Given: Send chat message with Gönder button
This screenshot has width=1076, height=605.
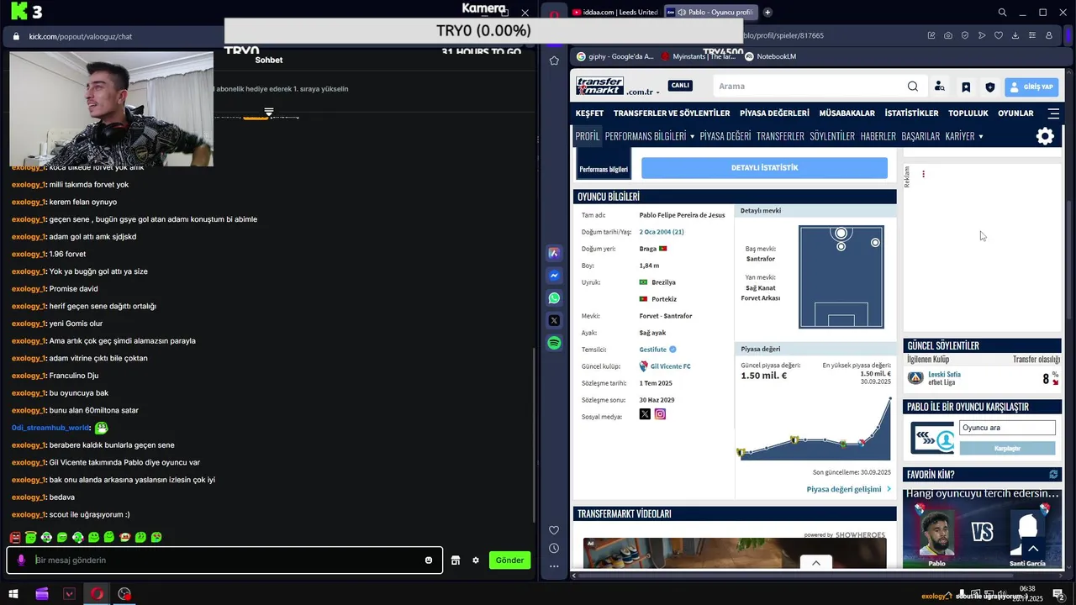Looking at the screenshot, I should 509,560.
